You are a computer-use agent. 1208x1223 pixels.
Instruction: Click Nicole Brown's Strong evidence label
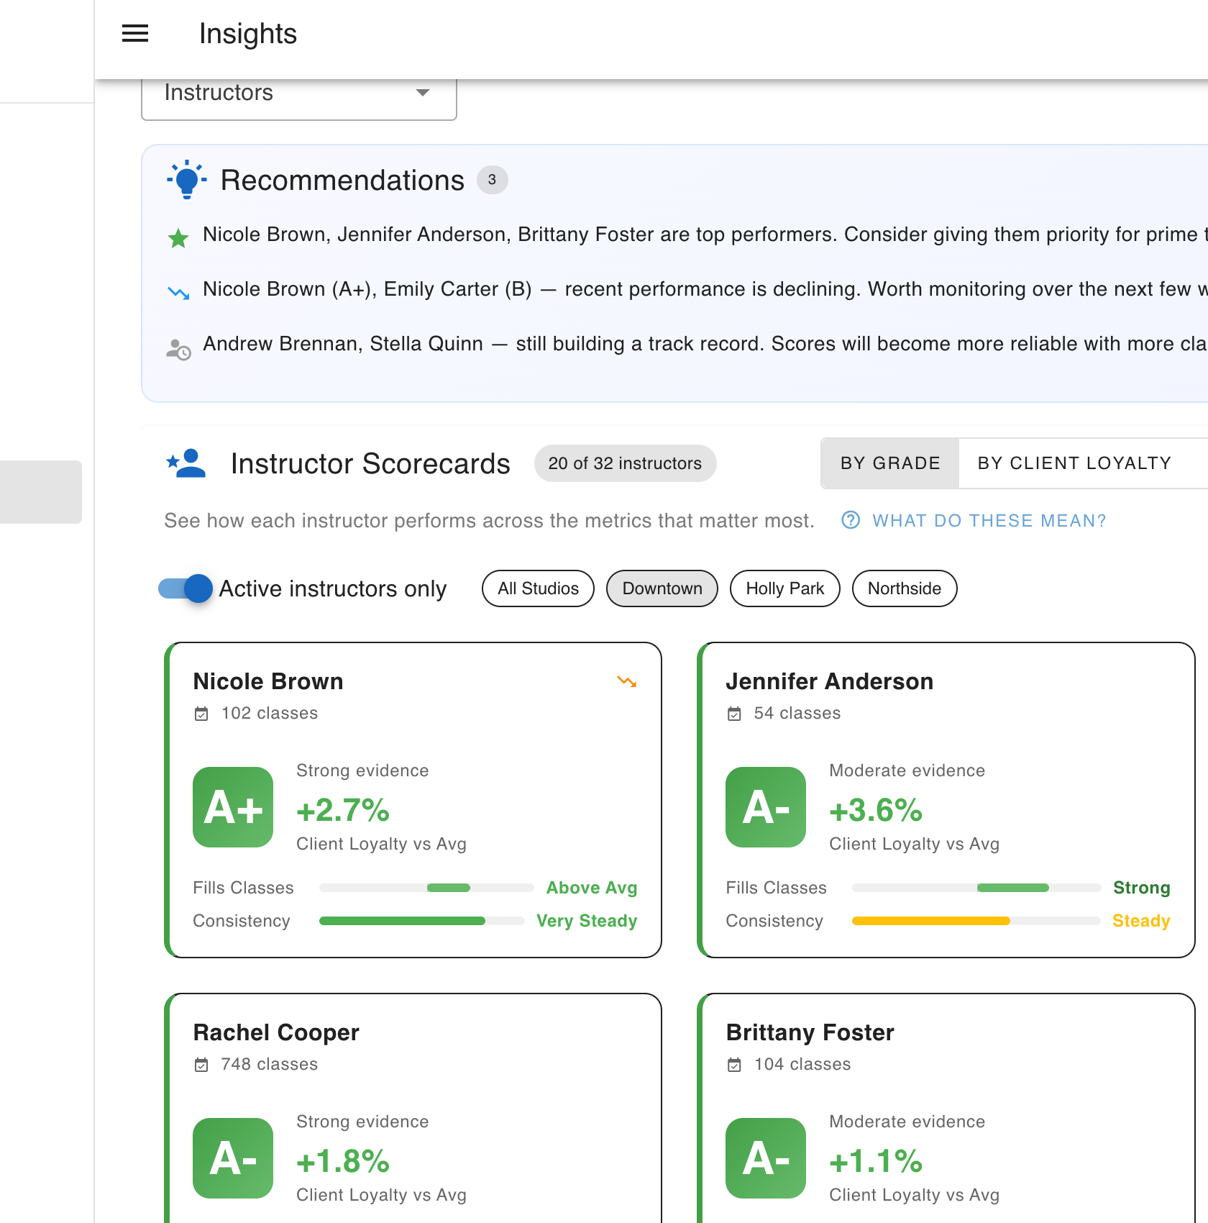[362, 770]
